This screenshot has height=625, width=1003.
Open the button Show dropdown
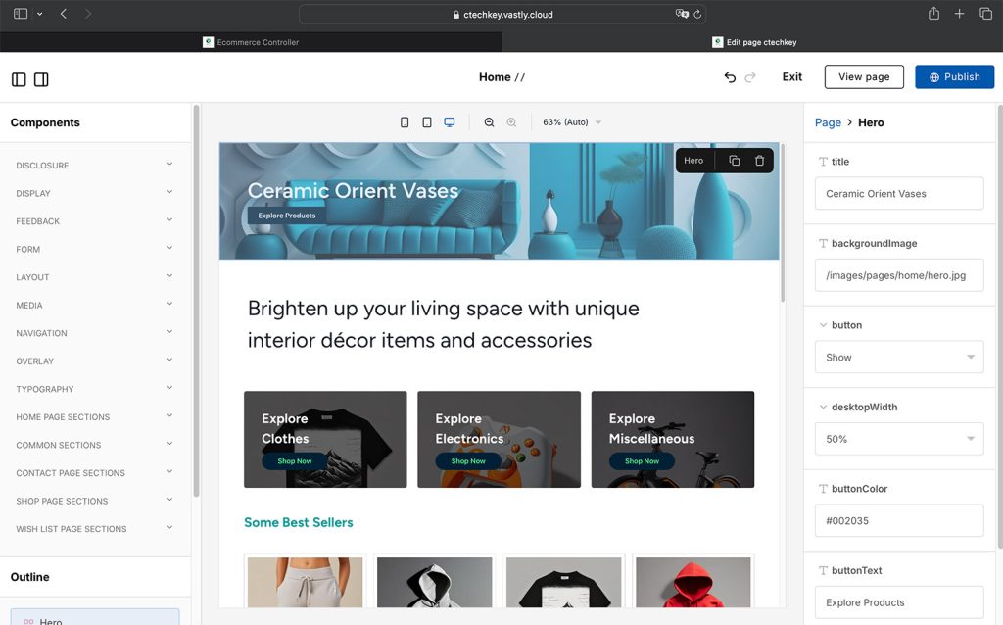pos(899,357)
